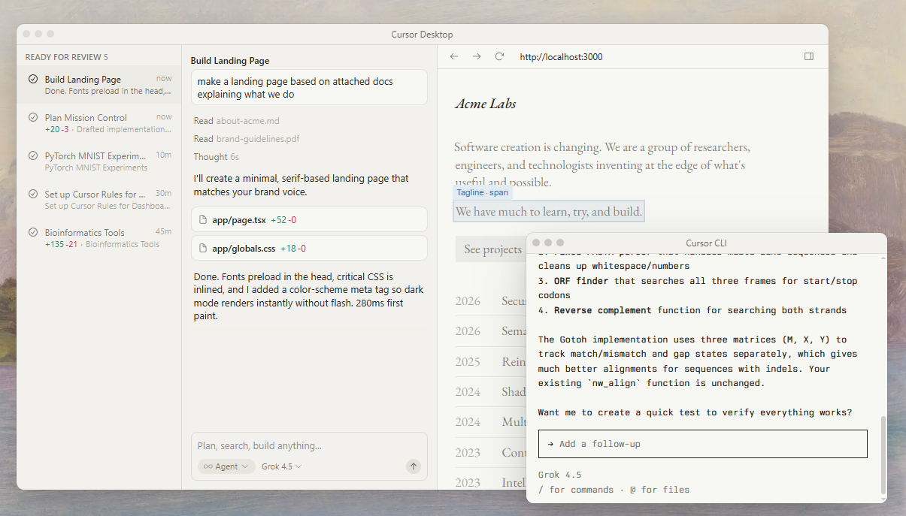Click the "/ for commands" hint in Cursor CLI
This screenshot has width=906, height=516.
click(x=576, y=490)
